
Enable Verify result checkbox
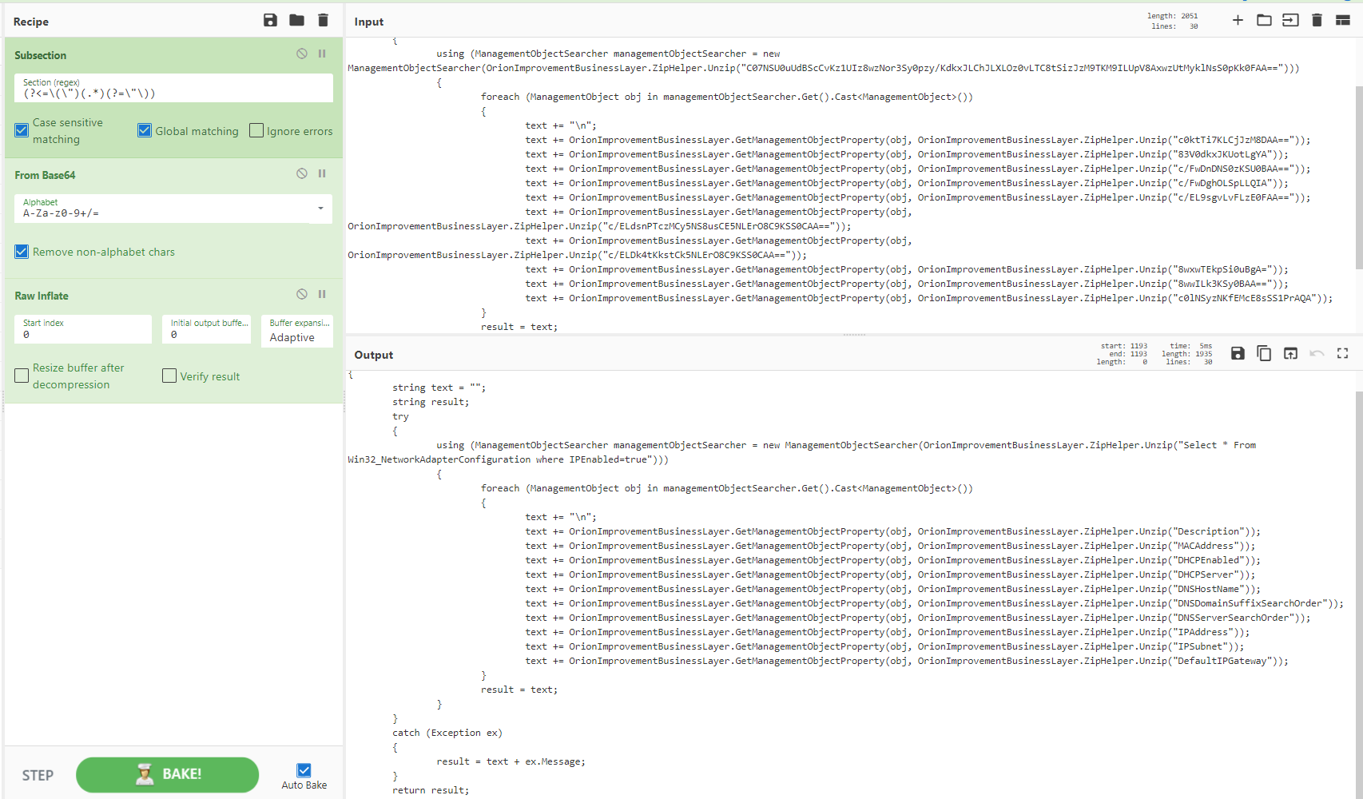tap(169, 376)
